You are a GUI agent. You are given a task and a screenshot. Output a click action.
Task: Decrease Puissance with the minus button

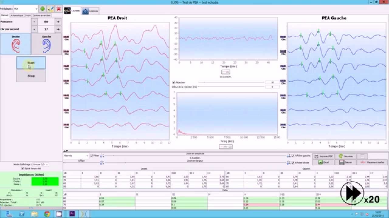34,22
